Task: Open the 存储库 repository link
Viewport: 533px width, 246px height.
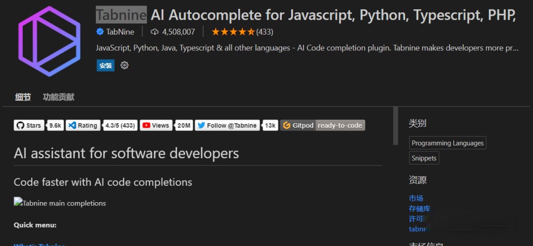Action: tap(419, 209)
